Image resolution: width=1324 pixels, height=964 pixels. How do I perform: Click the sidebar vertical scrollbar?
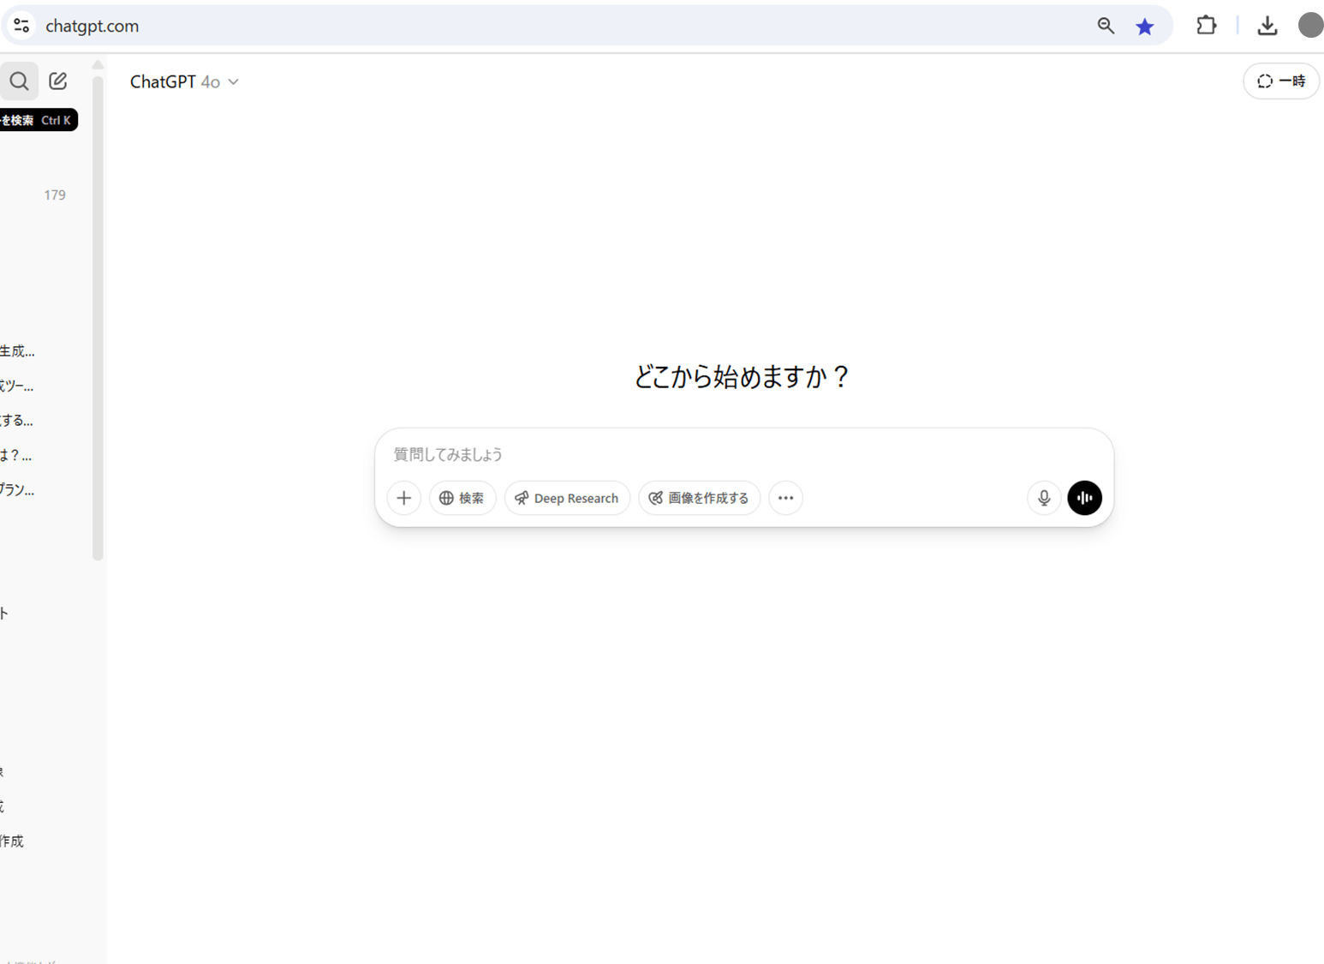[98, 317]
